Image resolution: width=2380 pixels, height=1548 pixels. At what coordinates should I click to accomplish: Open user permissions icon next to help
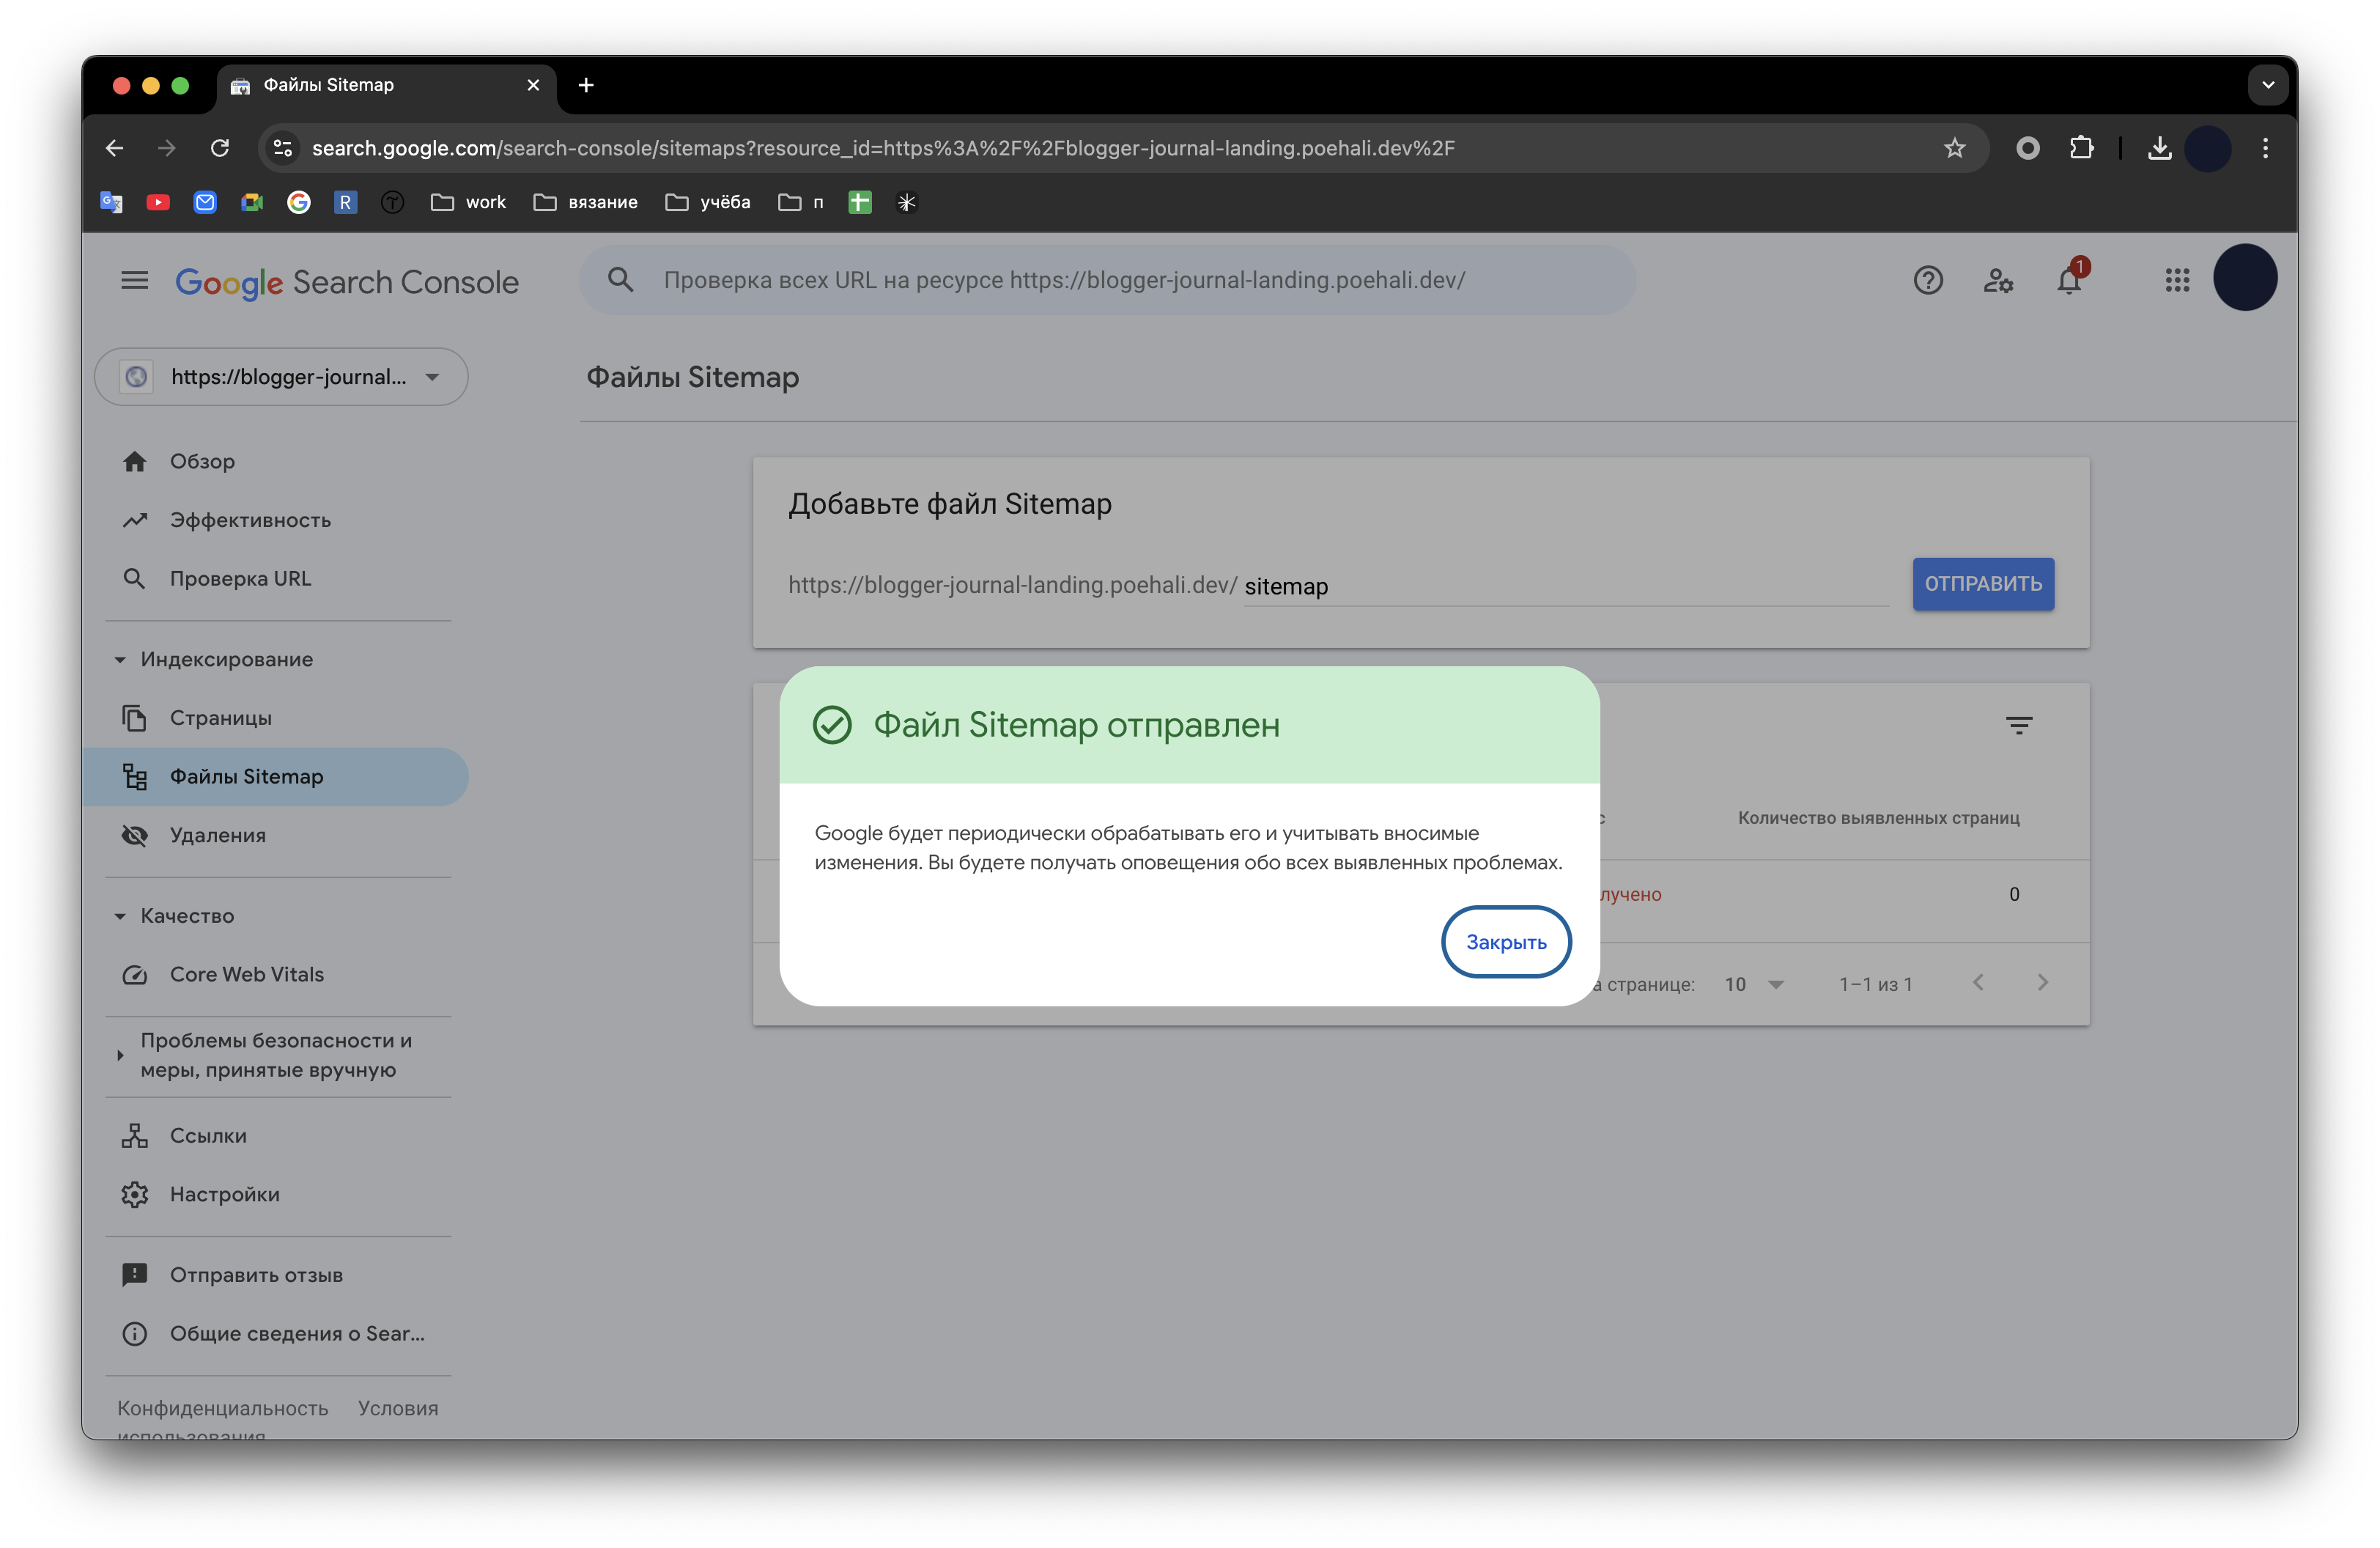[1998, 280]
